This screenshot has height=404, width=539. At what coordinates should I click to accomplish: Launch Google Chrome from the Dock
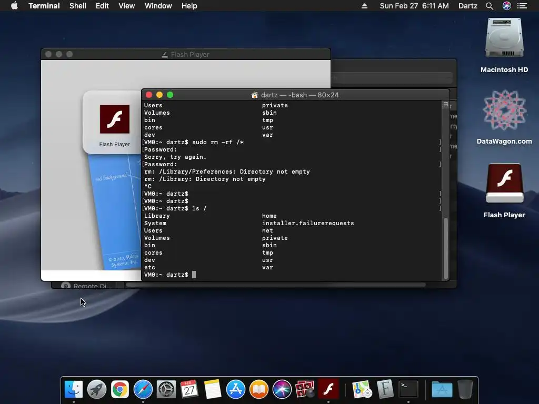(120, 389)
